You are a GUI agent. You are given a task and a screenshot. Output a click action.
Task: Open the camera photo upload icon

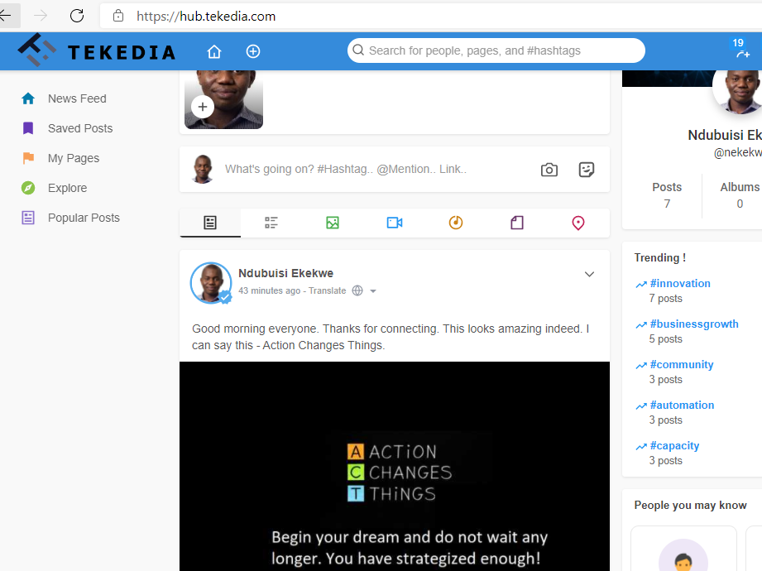click(549, 170)
